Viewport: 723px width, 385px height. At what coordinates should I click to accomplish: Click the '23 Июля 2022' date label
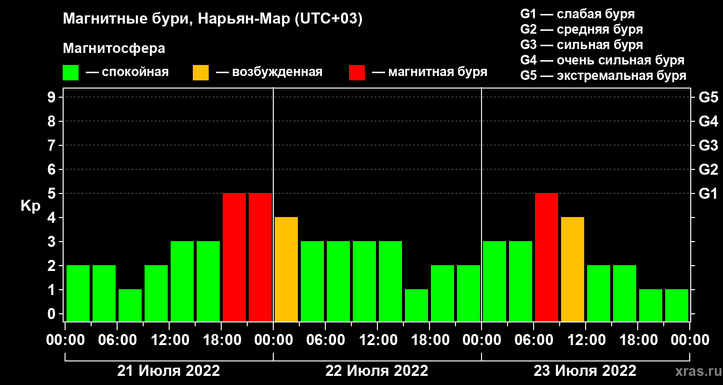585,371
